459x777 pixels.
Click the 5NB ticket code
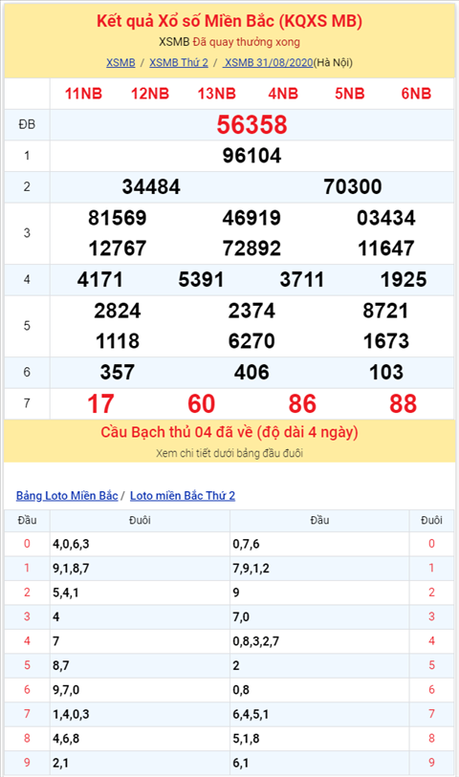tap(349, 94)
